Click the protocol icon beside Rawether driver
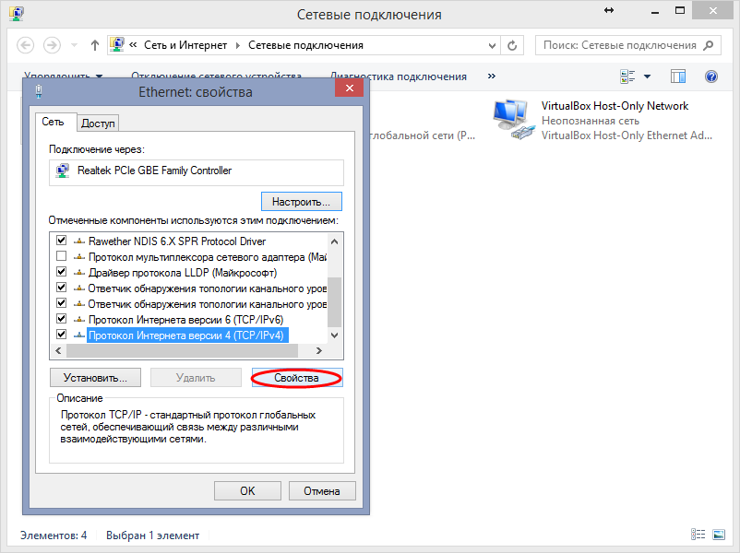Screen dimensions: 740x553 tap(79, 241)
